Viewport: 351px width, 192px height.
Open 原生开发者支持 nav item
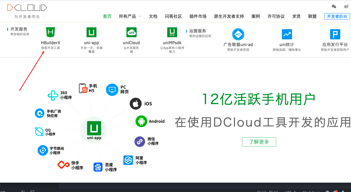point(229,16)
